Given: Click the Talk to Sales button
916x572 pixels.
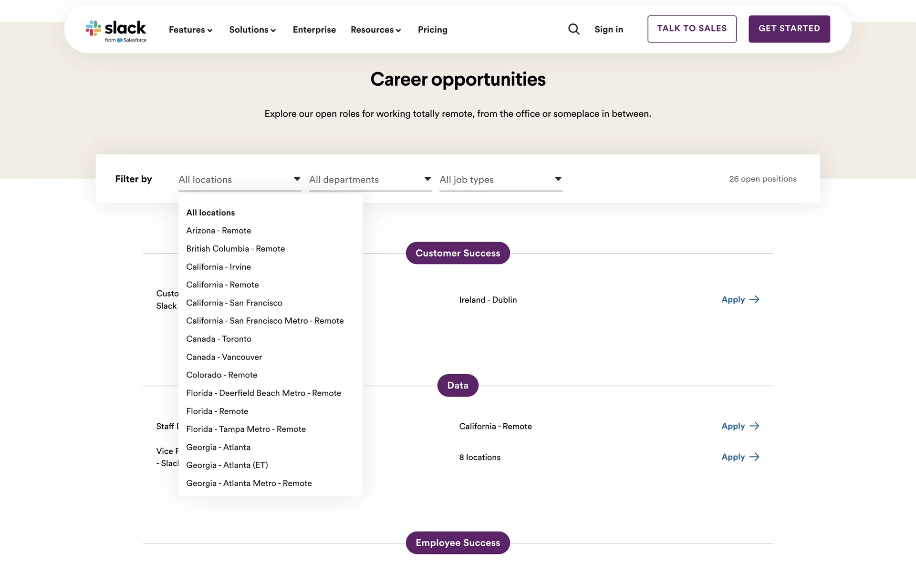Looking at the screenshot, I should point(692,29).
